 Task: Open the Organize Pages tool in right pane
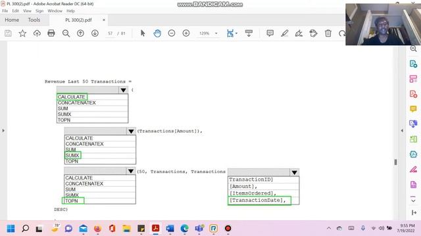(413, 79)
